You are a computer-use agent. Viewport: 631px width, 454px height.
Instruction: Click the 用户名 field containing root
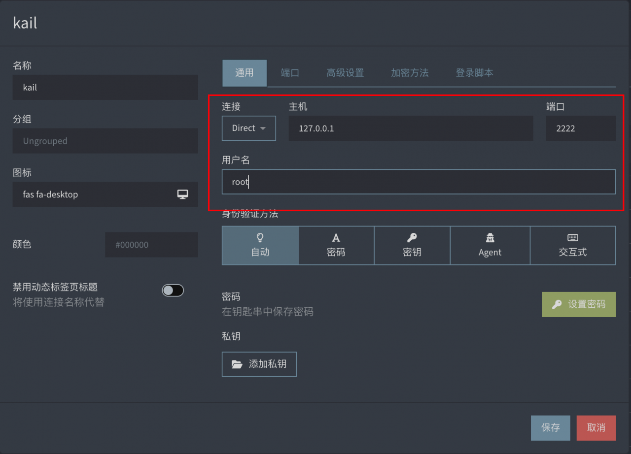[419, 182]
